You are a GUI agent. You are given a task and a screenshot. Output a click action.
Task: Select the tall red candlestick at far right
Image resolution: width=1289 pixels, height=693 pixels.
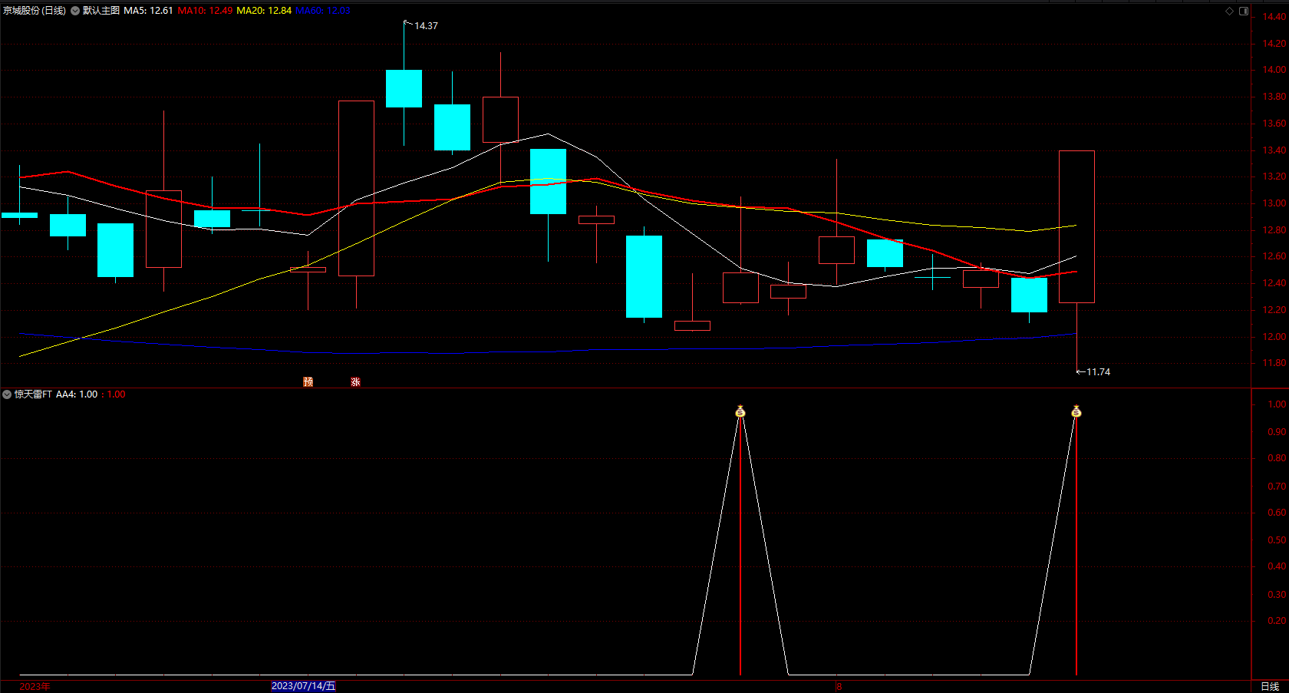tap(1076, 226)
